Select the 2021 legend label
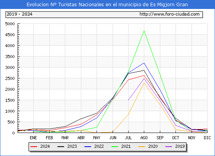 click(126, 146)
